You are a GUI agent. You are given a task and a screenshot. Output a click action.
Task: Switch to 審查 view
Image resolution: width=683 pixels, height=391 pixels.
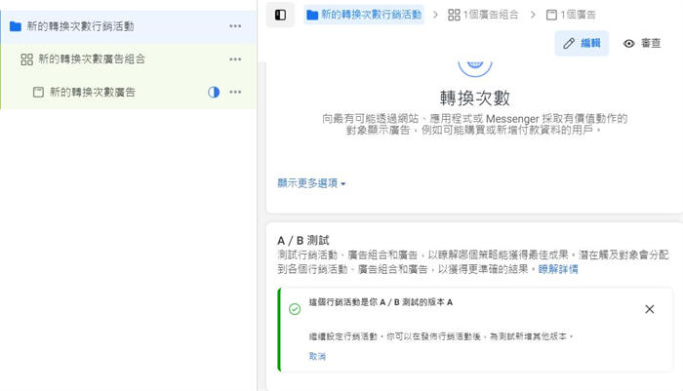click(642, 43)
